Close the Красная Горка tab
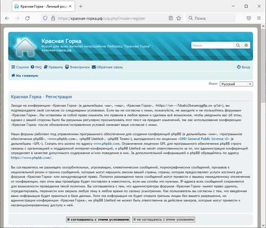The height and width of the screenshot is (228, 266). click(x=70, y=6)
